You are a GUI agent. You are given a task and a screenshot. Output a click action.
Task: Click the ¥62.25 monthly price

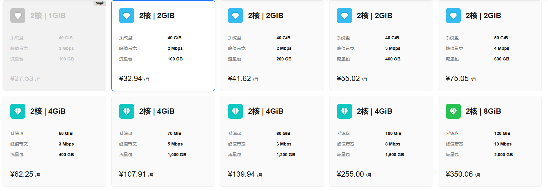coord(22,174)
